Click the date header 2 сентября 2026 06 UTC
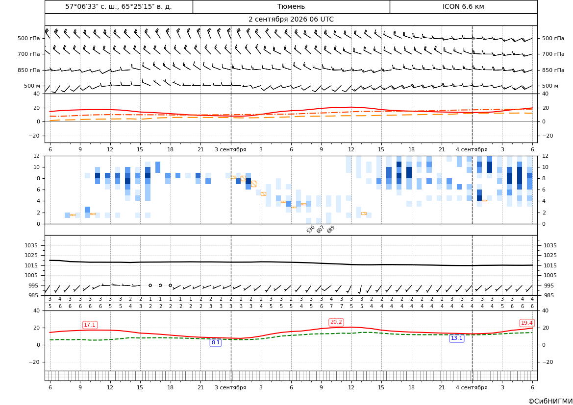573x405 pixels. (x=291, y=20)
